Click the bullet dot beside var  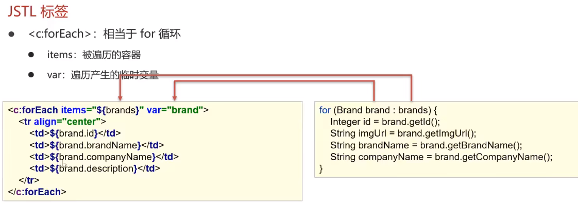tap(31, 75)
